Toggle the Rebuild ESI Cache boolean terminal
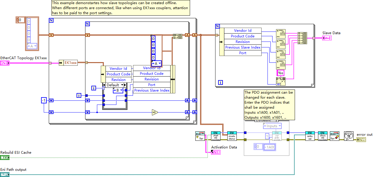Image resolution: width=373 pixels, height=177 pixels. [x=5, y=158]
